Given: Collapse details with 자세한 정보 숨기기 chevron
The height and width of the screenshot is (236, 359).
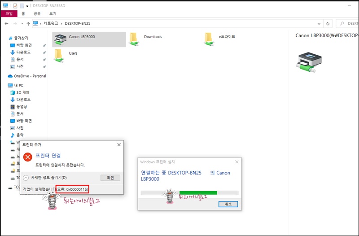Looking at the screenshot, I should pyautogui.click(x=26, y=178).
